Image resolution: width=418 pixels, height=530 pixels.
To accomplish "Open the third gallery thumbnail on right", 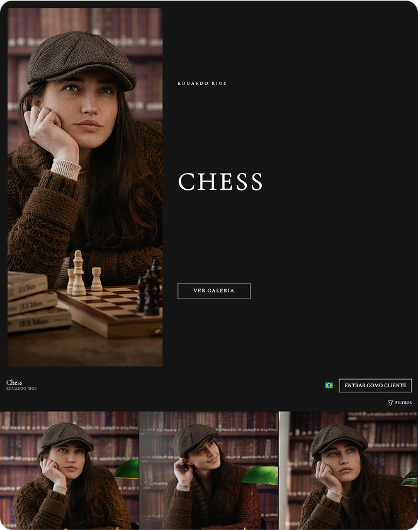I will click(348, 470).
